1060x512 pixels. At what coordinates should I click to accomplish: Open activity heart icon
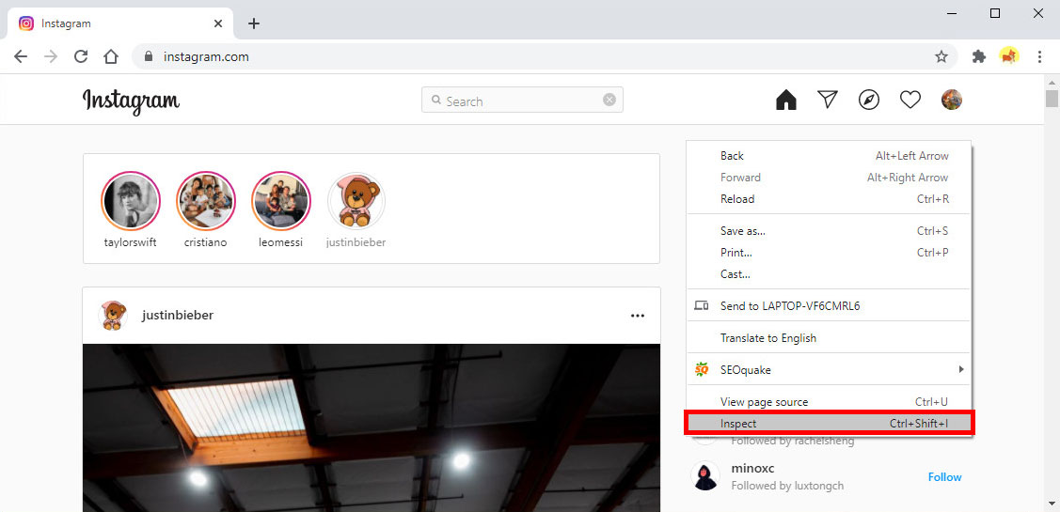pos(910,100)
